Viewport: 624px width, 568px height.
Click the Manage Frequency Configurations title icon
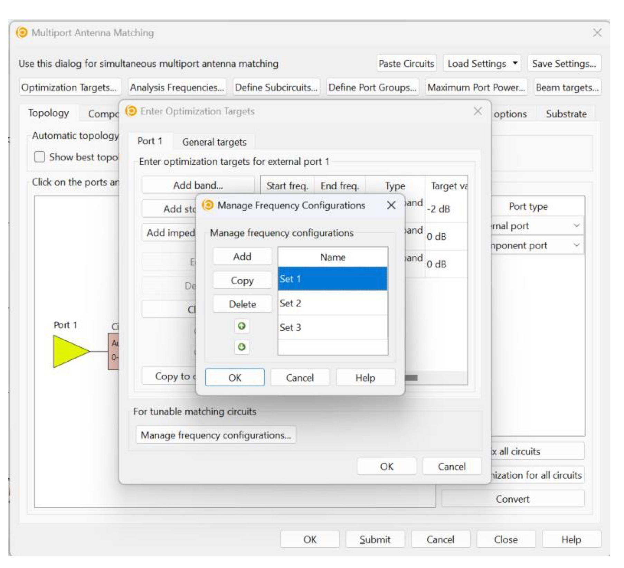coord(208,205)
